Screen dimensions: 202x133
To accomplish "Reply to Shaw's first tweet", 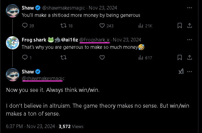I will tap(25, 25).
